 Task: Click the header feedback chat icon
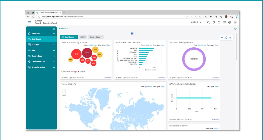(x=224, y=22)
